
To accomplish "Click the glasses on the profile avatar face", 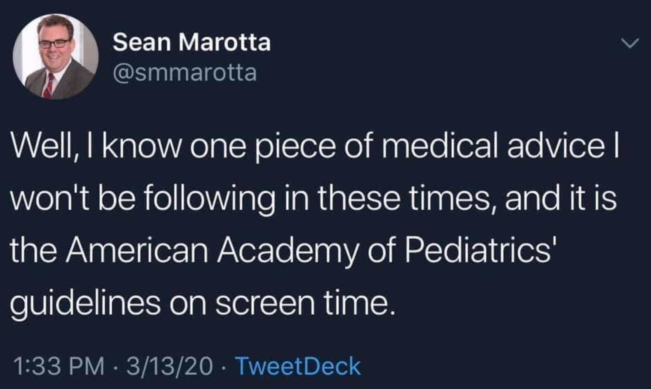I will [x=54, y=43].
